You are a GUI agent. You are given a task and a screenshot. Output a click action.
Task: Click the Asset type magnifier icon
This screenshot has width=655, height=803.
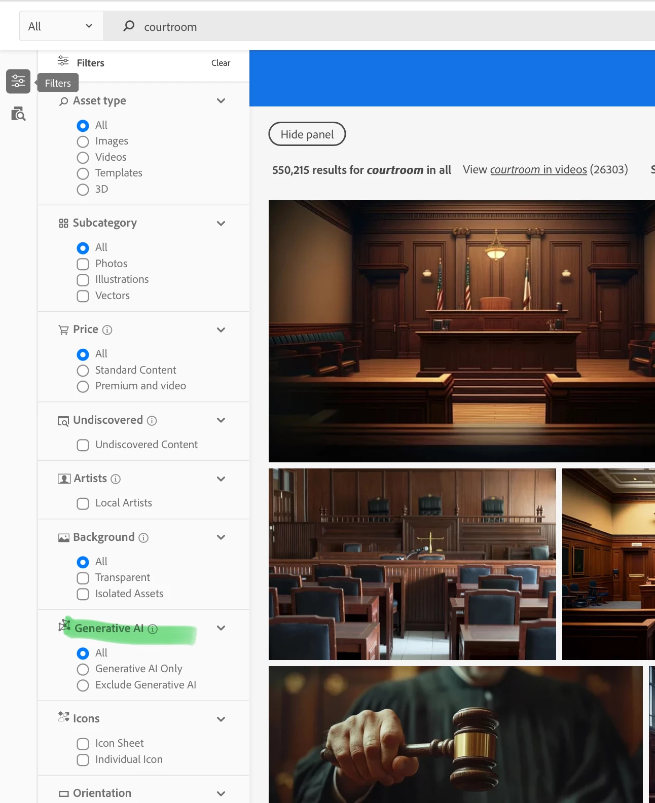click(x=63, y=101)
